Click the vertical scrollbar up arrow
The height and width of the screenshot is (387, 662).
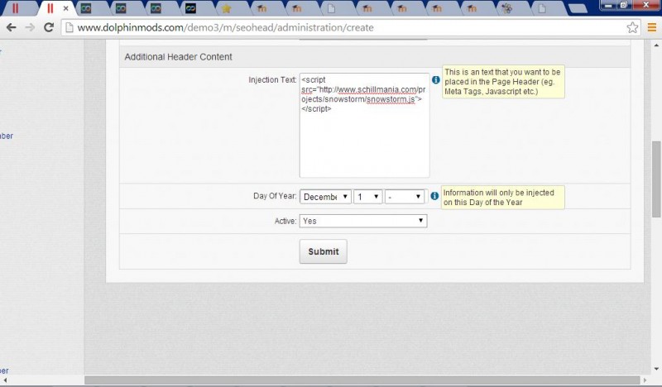point(656,45)
